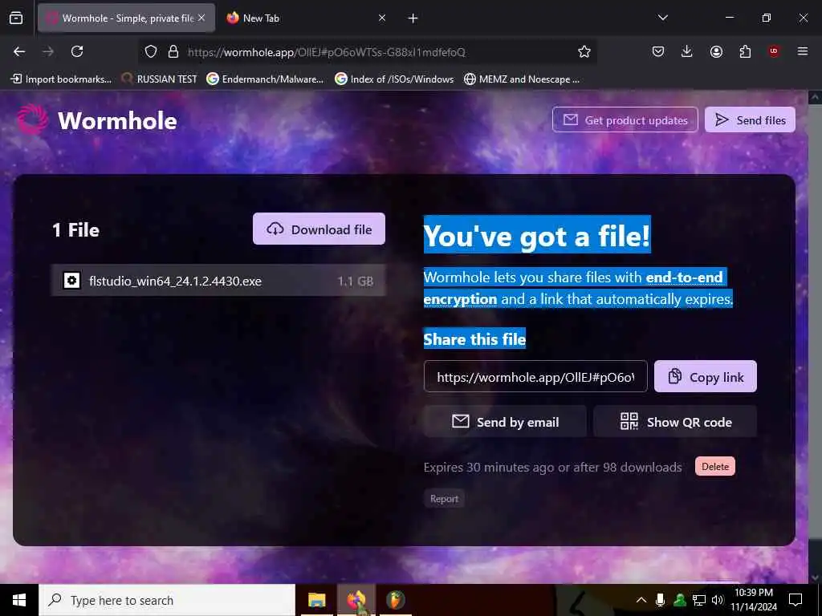Viewport: 822px width, 616px height.
Task: Click the taskbar search box
Action: 167,600
